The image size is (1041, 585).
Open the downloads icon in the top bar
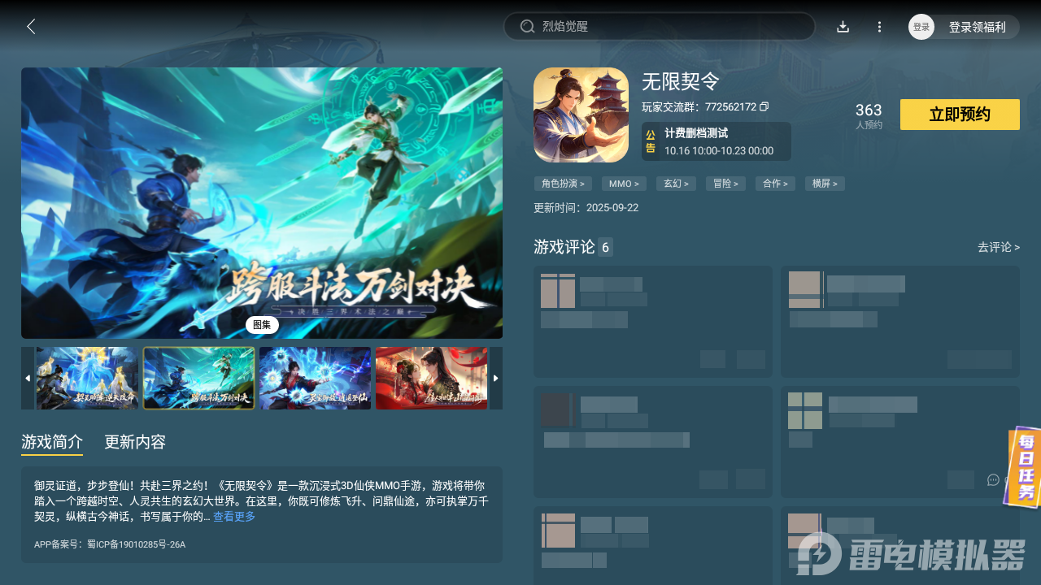tap(843, 27)
